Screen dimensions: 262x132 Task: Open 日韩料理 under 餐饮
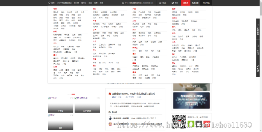click(x=72, y=26)
